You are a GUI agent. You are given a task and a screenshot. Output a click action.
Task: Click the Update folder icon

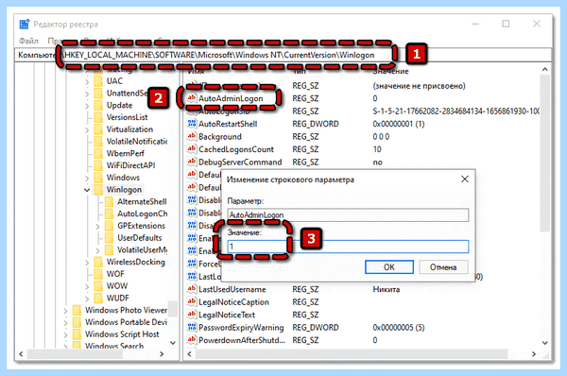pos(98,105)
